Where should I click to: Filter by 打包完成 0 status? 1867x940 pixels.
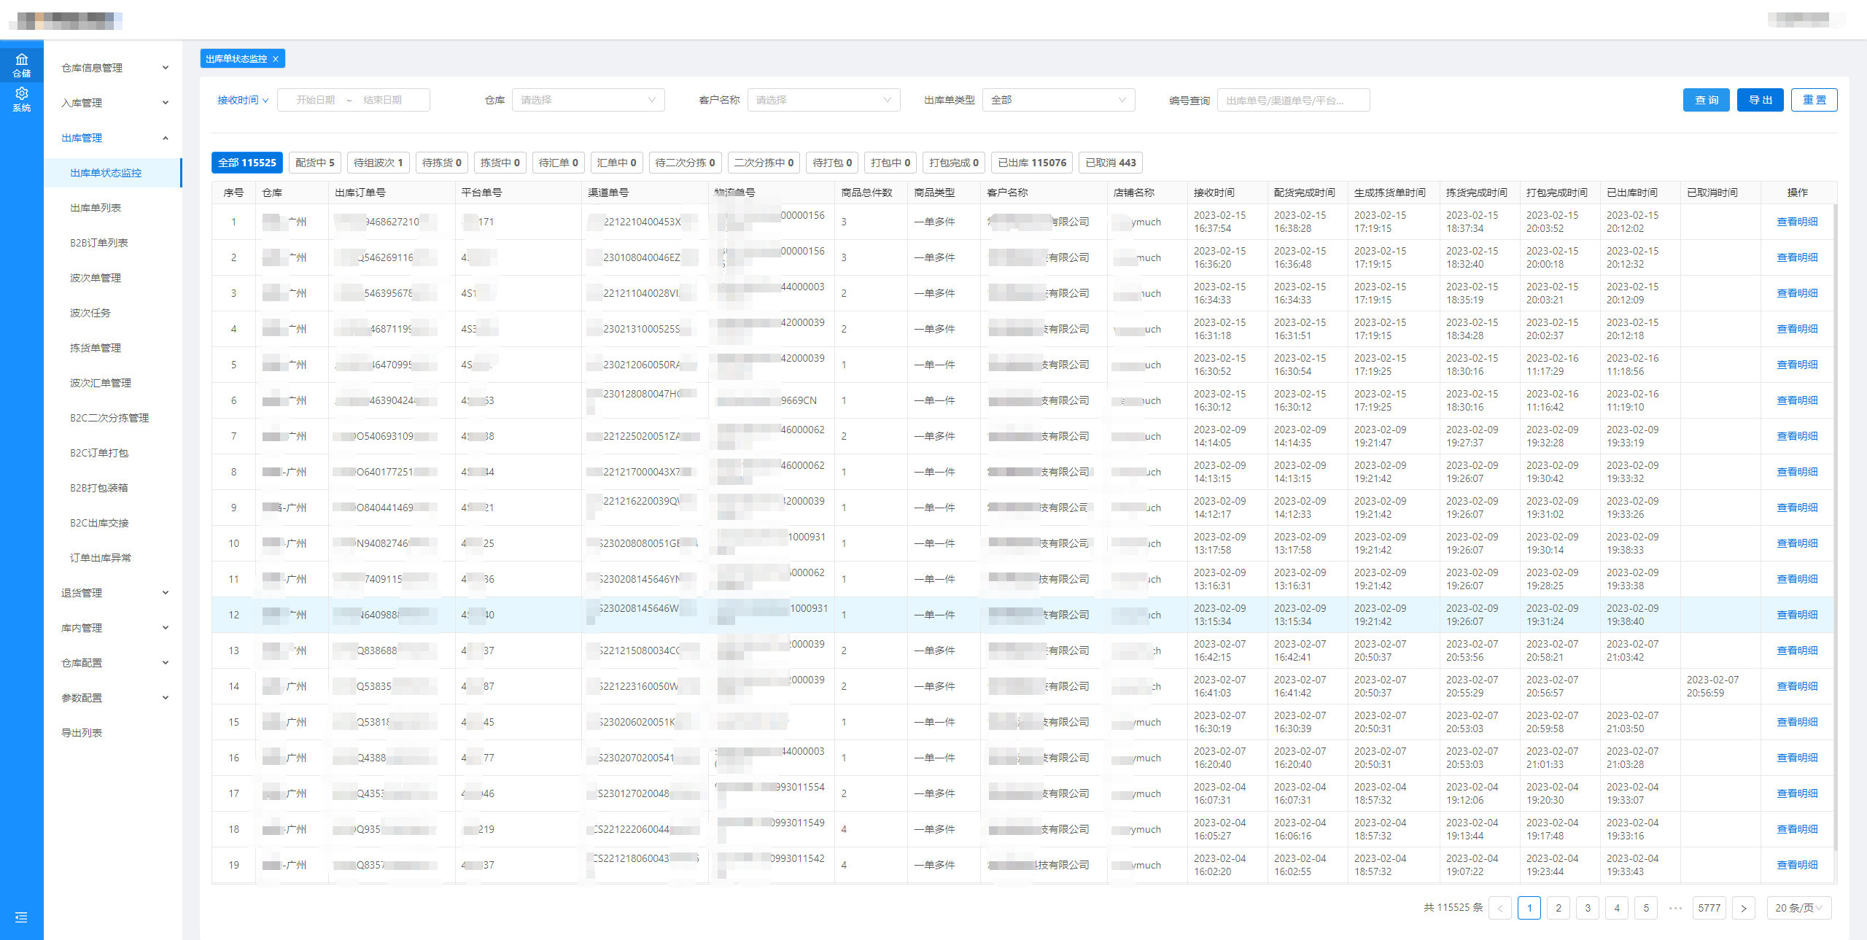[x=955, y=163]
